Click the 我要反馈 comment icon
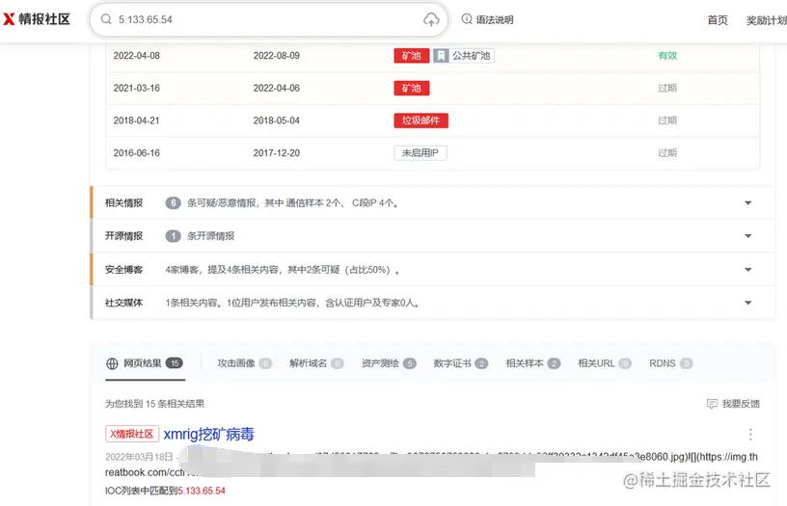This screenshot has height=506, width=787. point(712,404)
